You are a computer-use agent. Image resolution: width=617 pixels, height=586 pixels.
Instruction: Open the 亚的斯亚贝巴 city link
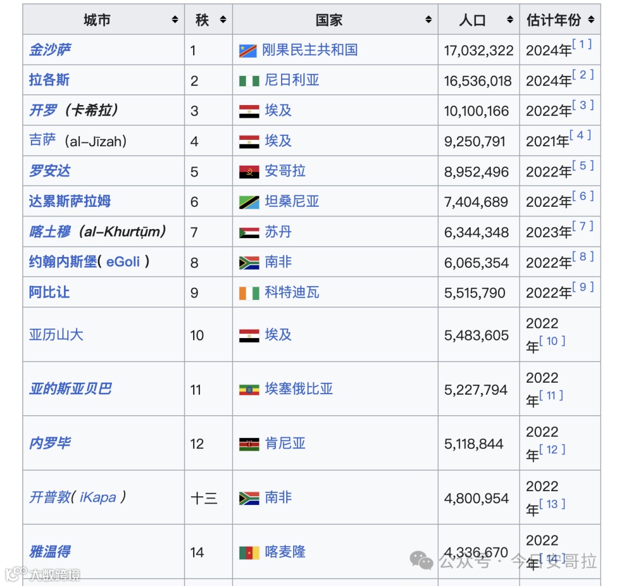tap(70, 389)
